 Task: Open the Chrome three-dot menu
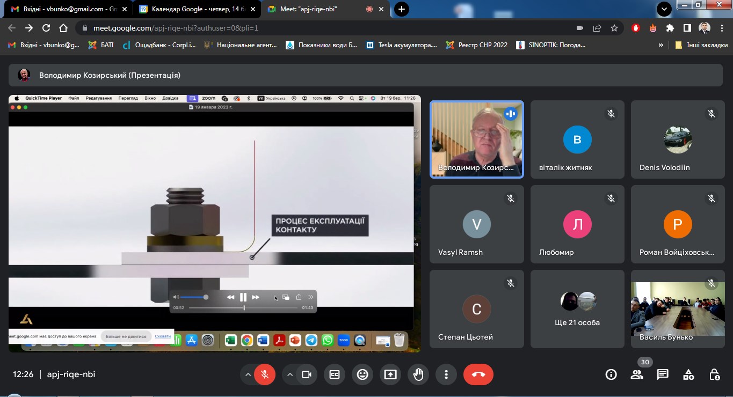coord(722,28)
